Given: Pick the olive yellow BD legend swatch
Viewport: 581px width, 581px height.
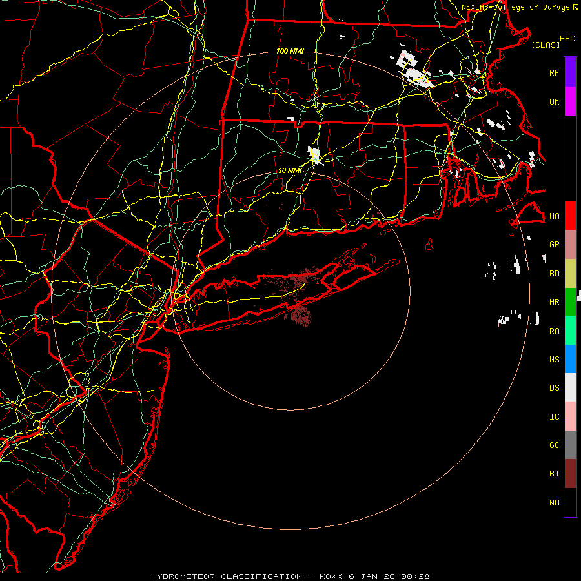Looking at the screenshot, I should tap(570, 274).
